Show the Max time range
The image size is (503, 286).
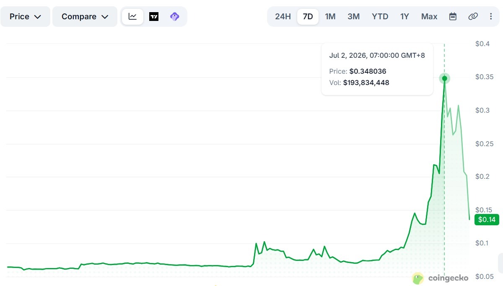(x=429, y=17)
